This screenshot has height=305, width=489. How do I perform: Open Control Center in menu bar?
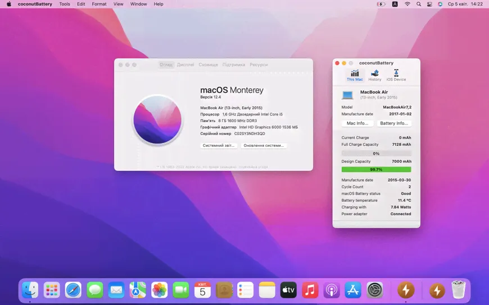429,4
